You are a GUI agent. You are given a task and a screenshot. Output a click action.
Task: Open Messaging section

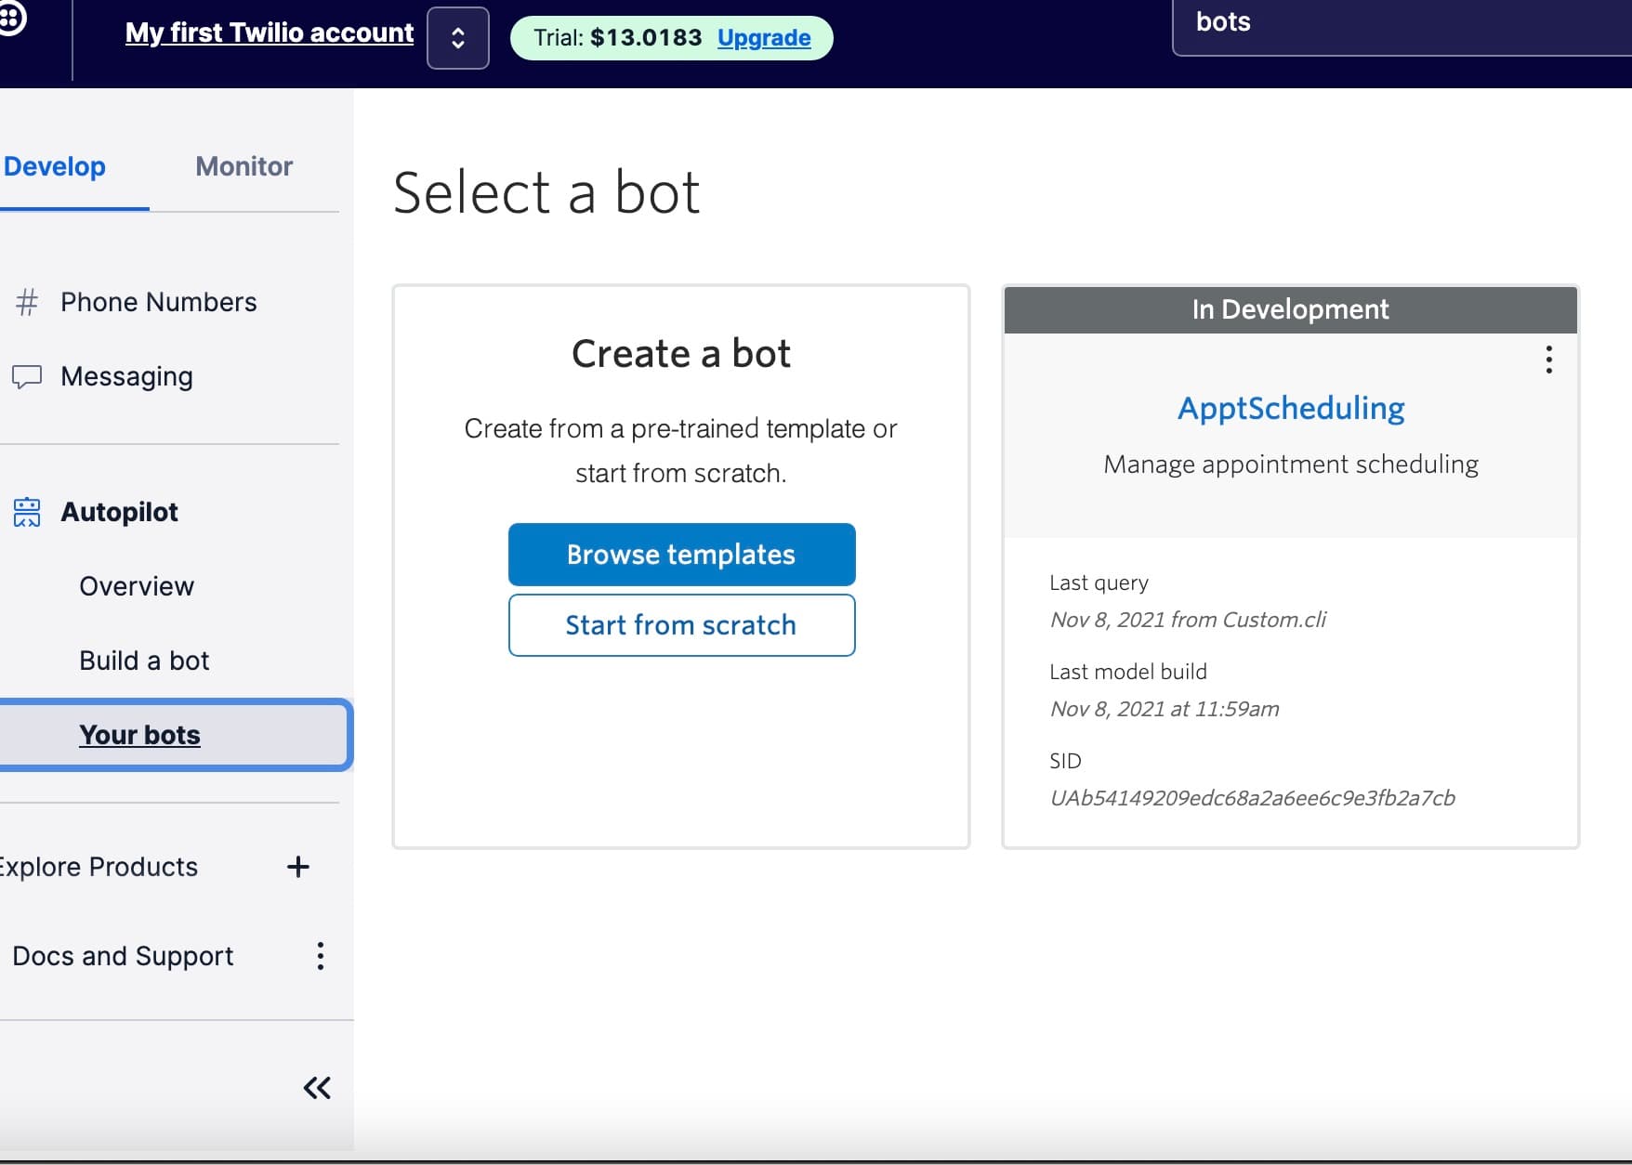126,376
